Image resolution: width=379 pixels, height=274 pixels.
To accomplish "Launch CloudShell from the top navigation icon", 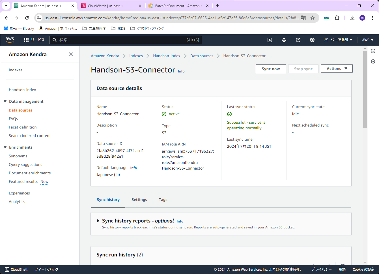I will (x=270, y=40).
